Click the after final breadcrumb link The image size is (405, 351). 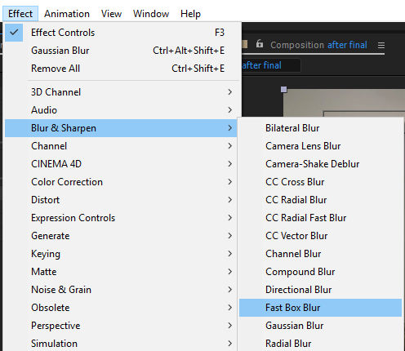(x=261, y=65)
